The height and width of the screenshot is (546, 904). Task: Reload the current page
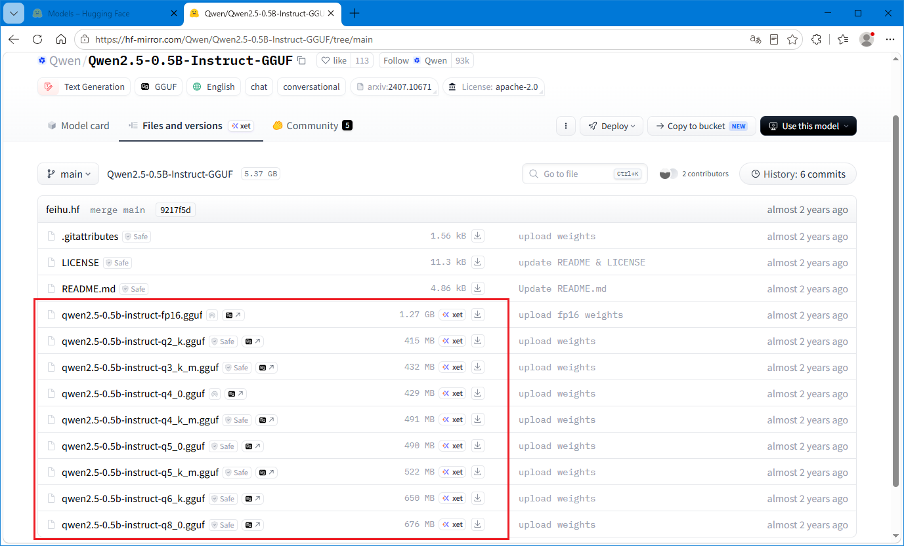37,39
